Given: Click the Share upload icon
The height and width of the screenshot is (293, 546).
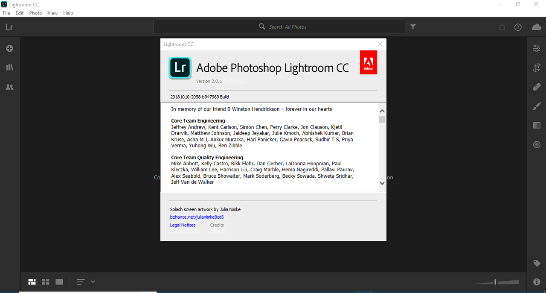Looking at the screenshot, I should pos(502,27).
